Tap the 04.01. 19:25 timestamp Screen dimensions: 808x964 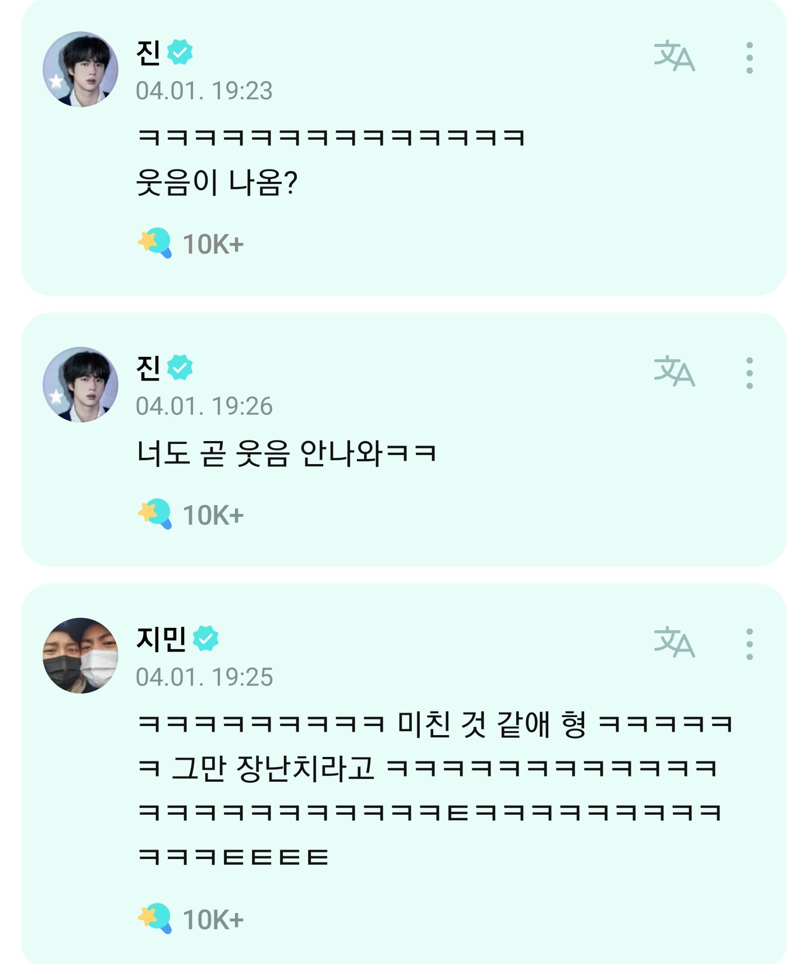click(204, 677)
